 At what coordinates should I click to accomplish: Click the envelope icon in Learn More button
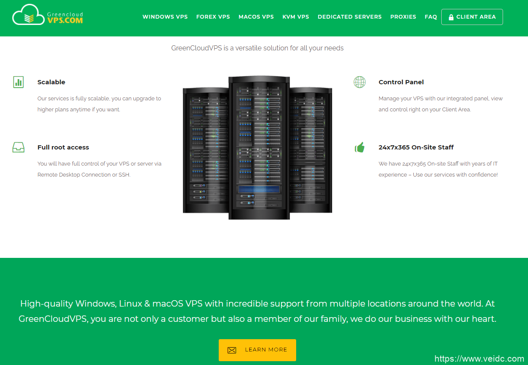pyautogui.click(x=232, y=350)
